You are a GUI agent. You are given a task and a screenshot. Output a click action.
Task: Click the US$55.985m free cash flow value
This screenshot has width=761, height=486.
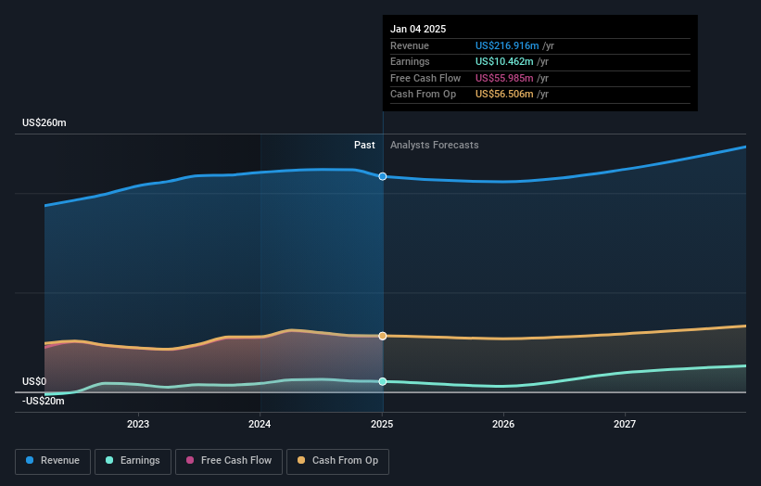pos(504,78)
